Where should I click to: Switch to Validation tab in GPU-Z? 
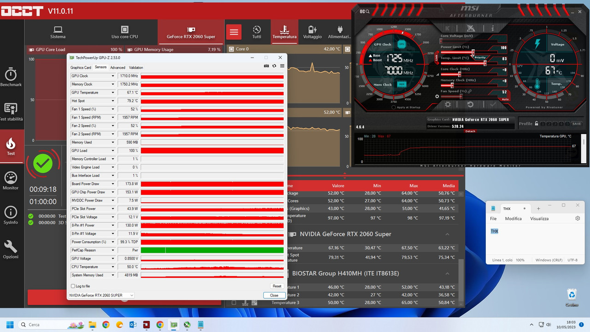pos(136,68)
